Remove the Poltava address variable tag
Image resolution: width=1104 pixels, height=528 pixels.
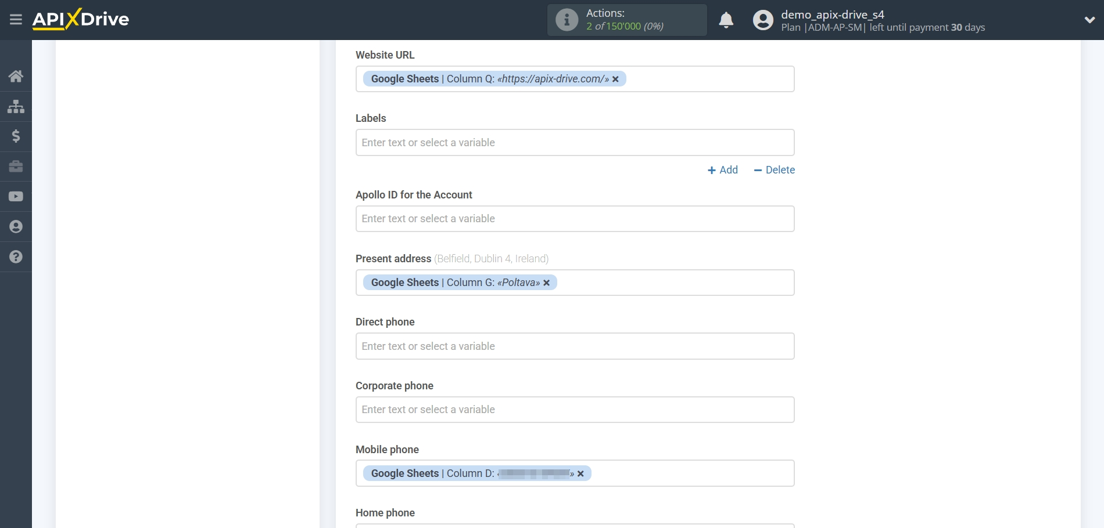546,283
